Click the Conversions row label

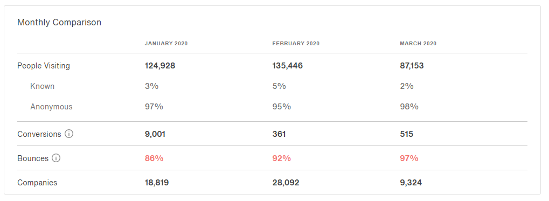[39, 134]
